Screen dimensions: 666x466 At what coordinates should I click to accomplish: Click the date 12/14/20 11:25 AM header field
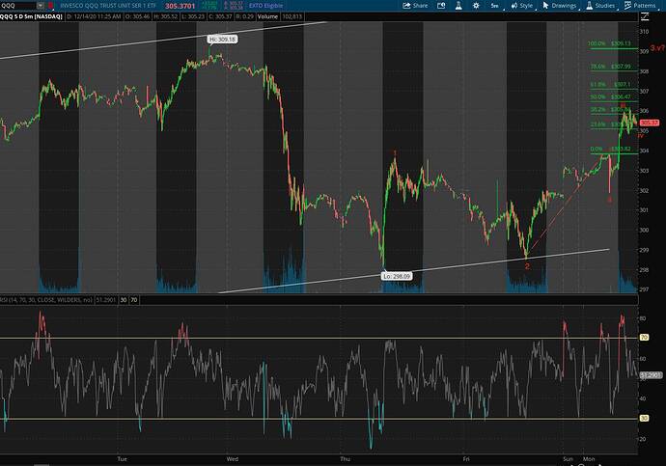[94, 16]
